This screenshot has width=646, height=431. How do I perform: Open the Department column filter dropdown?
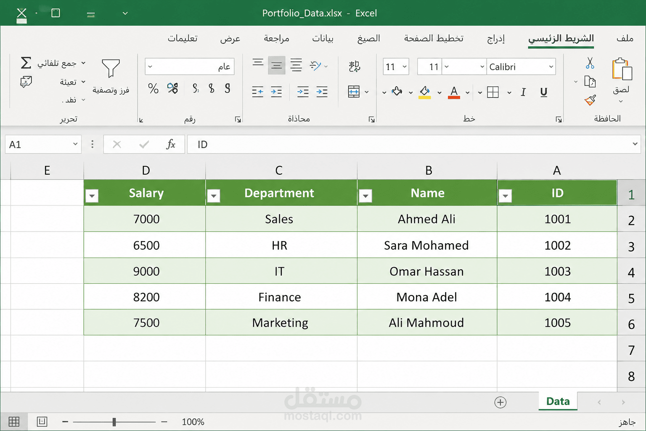pyautogui.click(x=214, y=196)
